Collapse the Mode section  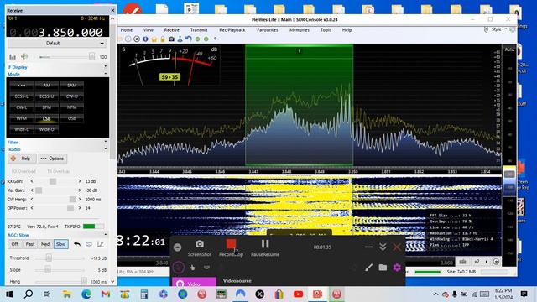pyautogui.click(x=105, y=74)
